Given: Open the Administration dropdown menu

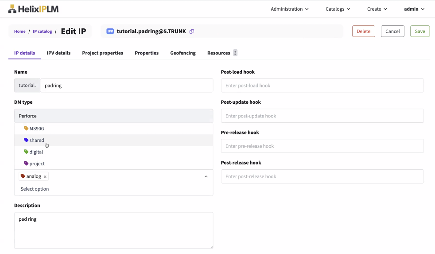Looking at the screenshot, I should click(x=290, y=9).
